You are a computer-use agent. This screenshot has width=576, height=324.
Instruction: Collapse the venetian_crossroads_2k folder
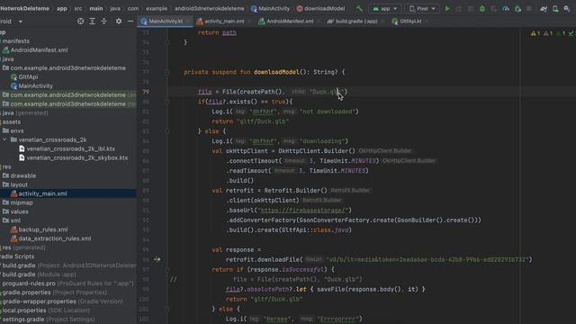point(4,139)
